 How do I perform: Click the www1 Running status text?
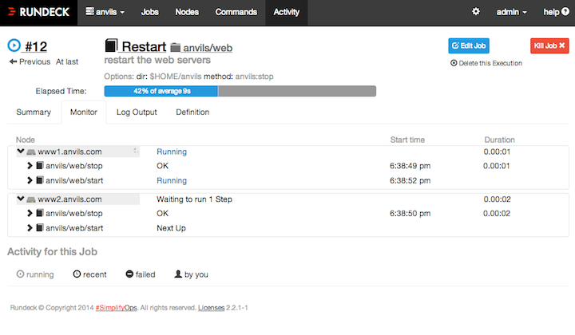(x=172, y=152)
